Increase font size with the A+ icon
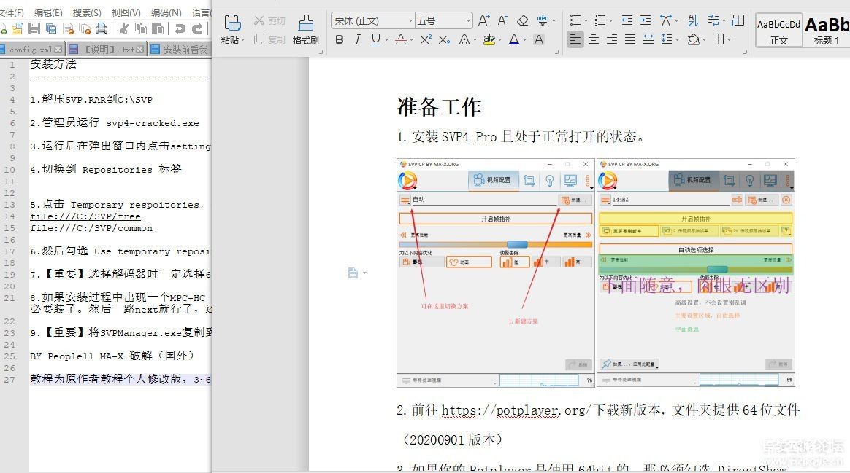Image resolution: width=850 pixels, height=473 pixels. [484, 20]
